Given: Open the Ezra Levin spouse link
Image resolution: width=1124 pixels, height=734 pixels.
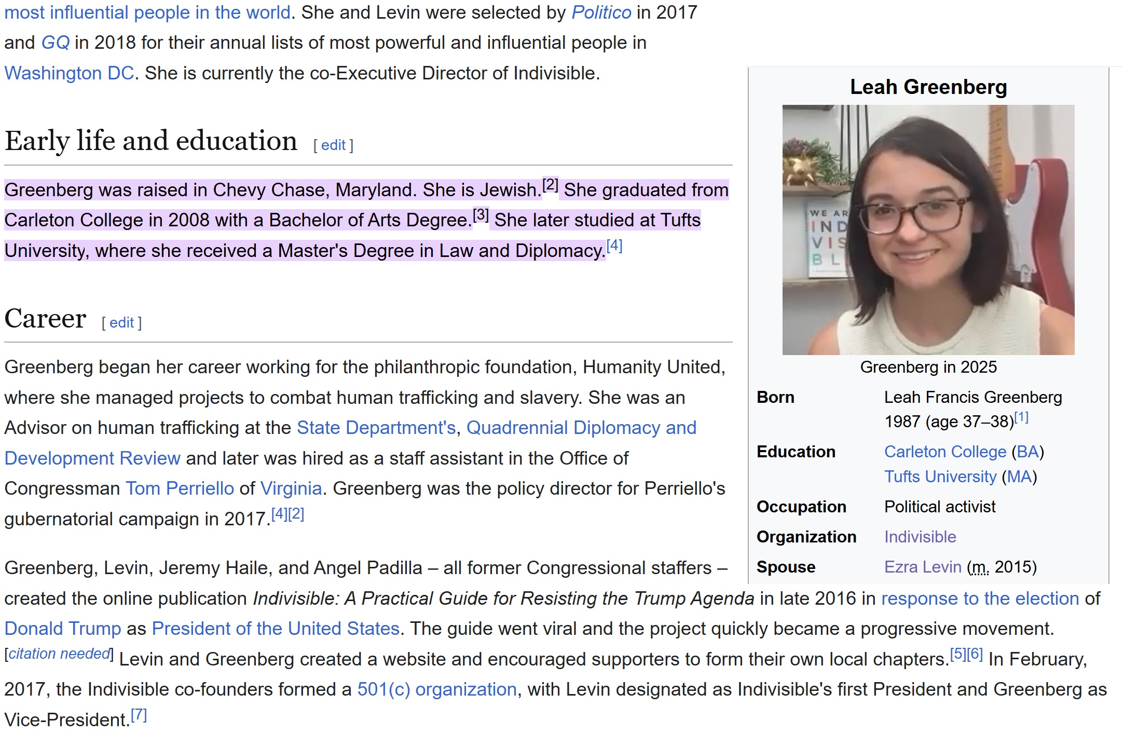Looking at the screenshot, I should 922,567.
